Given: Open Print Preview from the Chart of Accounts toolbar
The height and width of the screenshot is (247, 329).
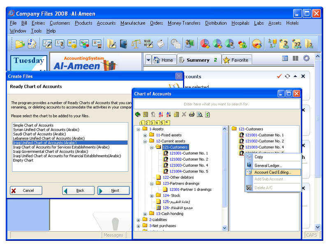Looking at the screenshot, I should coord(199,114).
